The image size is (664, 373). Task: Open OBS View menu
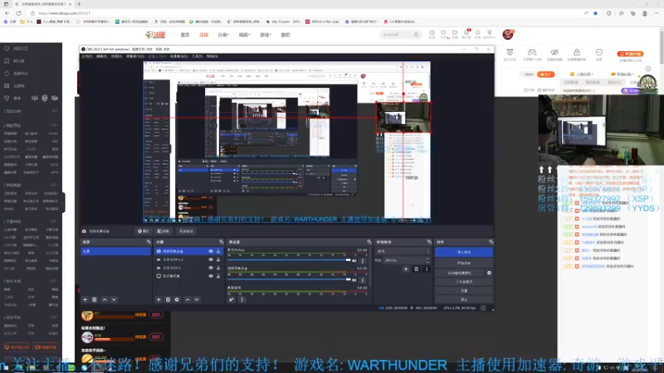pyautogui.click(x=116, y=56)
